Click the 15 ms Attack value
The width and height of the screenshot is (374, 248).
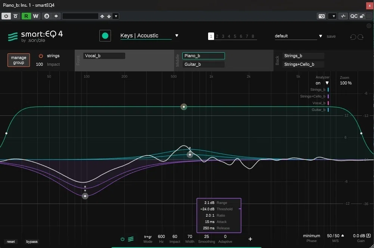click(x=210, y=222)
